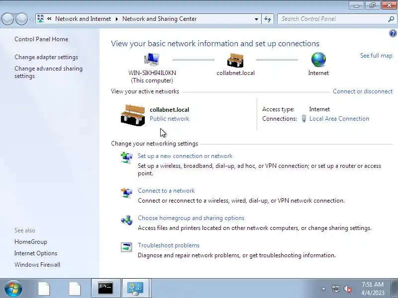This screenshot has width=398, height=298.
Task: Open Choose homegroup and sharing options
Action: tap(191, 218)
